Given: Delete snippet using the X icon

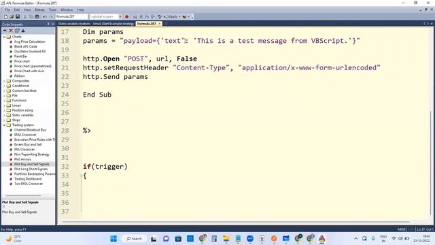Looking at the screenshot, I should point(11,31).
